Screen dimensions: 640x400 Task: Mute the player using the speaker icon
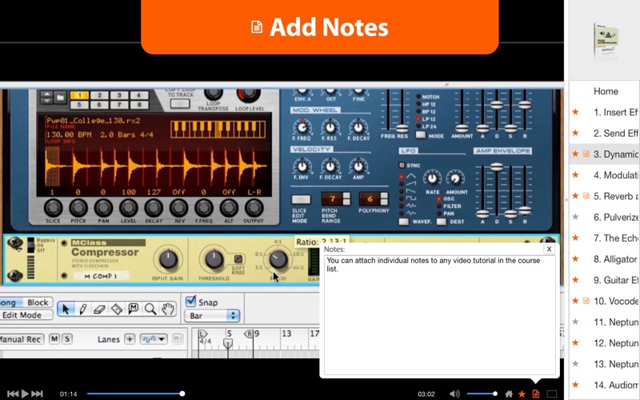454,394
